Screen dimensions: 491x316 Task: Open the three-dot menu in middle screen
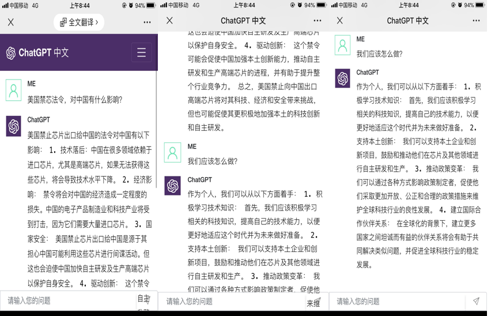tap(317, 21)
